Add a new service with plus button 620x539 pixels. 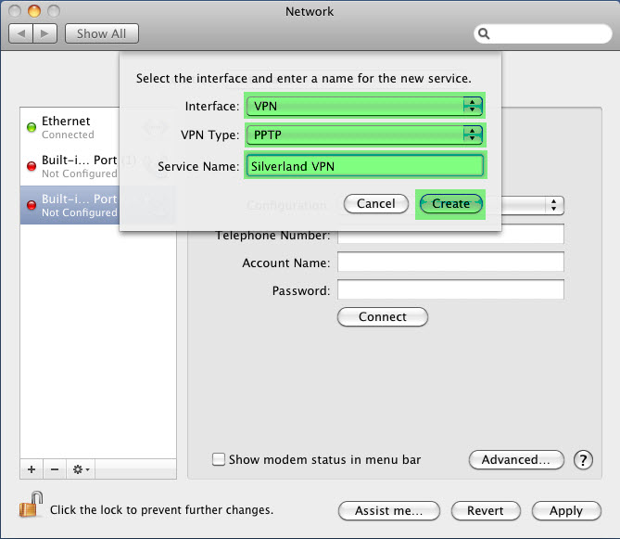click(32, 469)
